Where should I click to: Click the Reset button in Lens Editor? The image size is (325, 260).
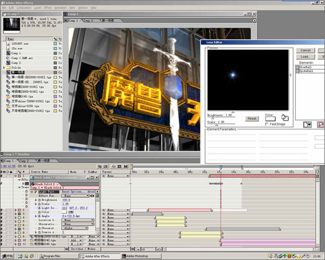252,118
